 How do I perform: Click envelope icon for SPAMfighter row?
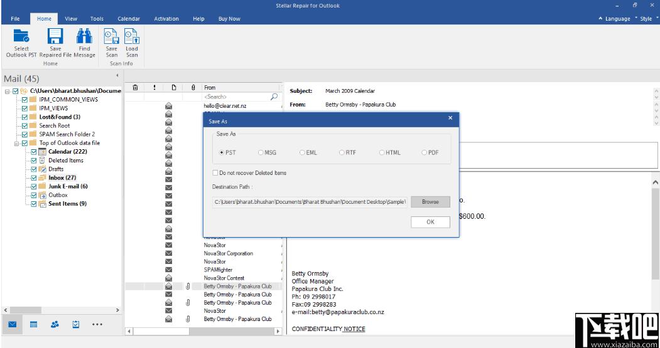coord(168,270)
